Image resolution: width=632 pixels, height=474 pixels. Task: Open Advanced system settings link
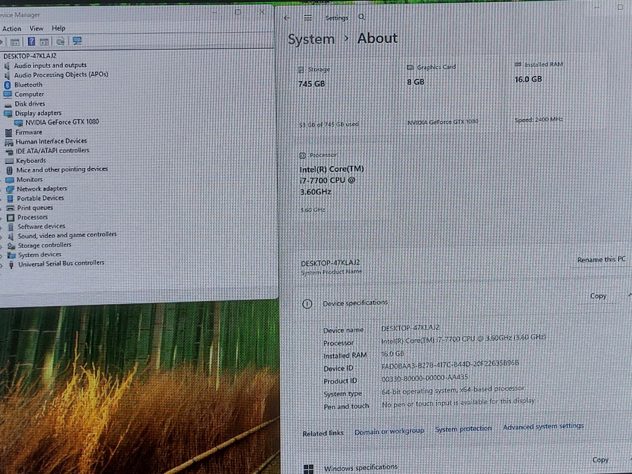[543, 426]
